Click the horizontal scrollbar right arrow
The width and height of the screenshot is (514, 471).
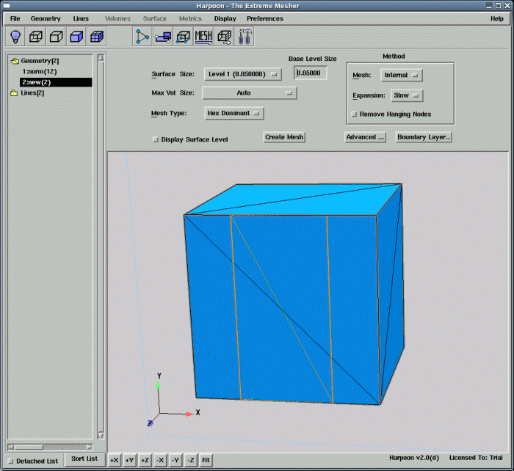pos(89,447)
